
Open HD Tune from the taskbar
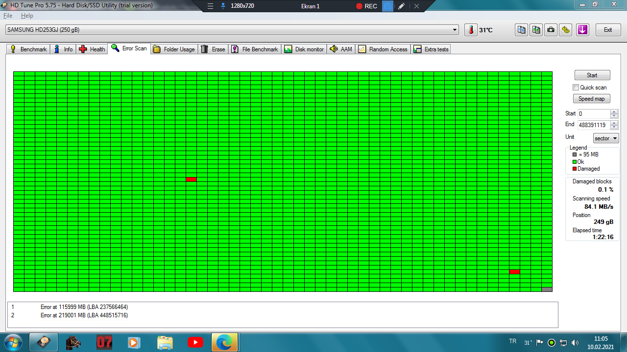coord(44,342)
